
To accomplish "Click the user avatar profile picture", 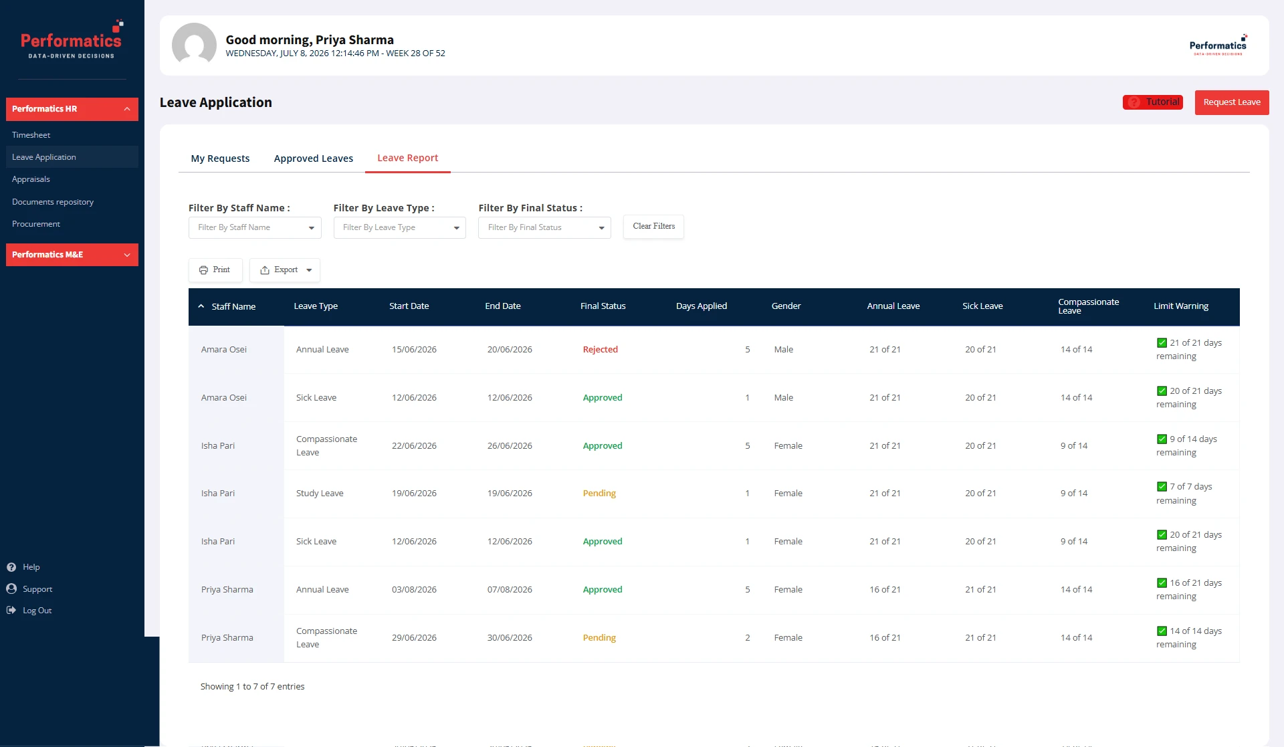I will 194,45.
